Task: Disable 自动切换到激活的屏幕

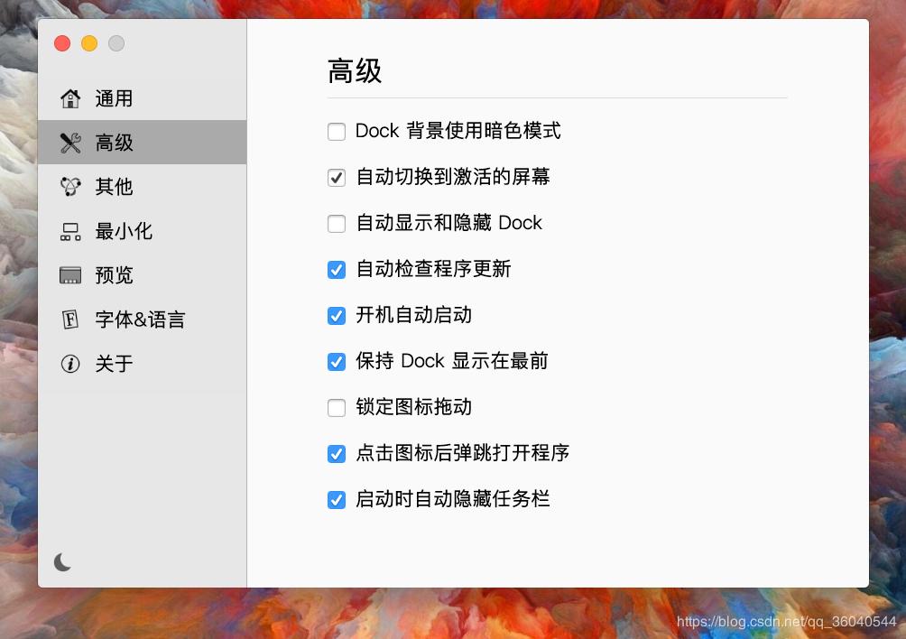Action: pos(336,177)
